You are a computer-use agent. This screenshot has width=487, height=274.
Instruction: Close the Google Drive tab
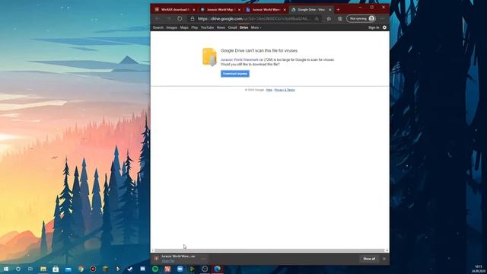pos(329,10)
